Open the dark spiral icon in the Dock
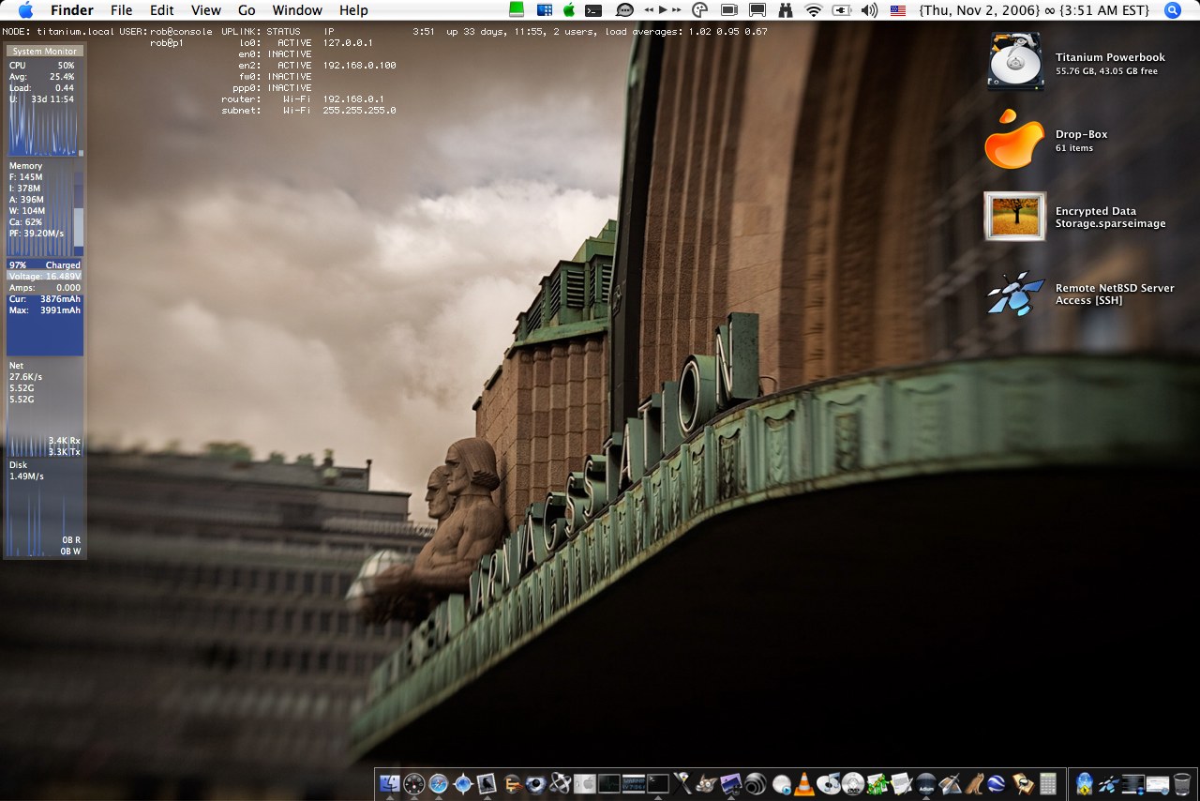Viewport: 1200px width, 801px height. [x=756, y=783]
